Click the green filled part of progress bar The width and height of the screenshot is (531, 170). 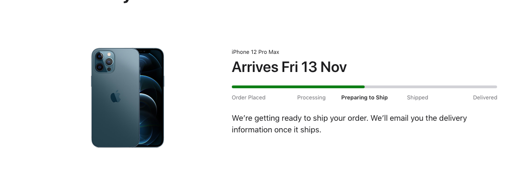[x=298, y=87]
